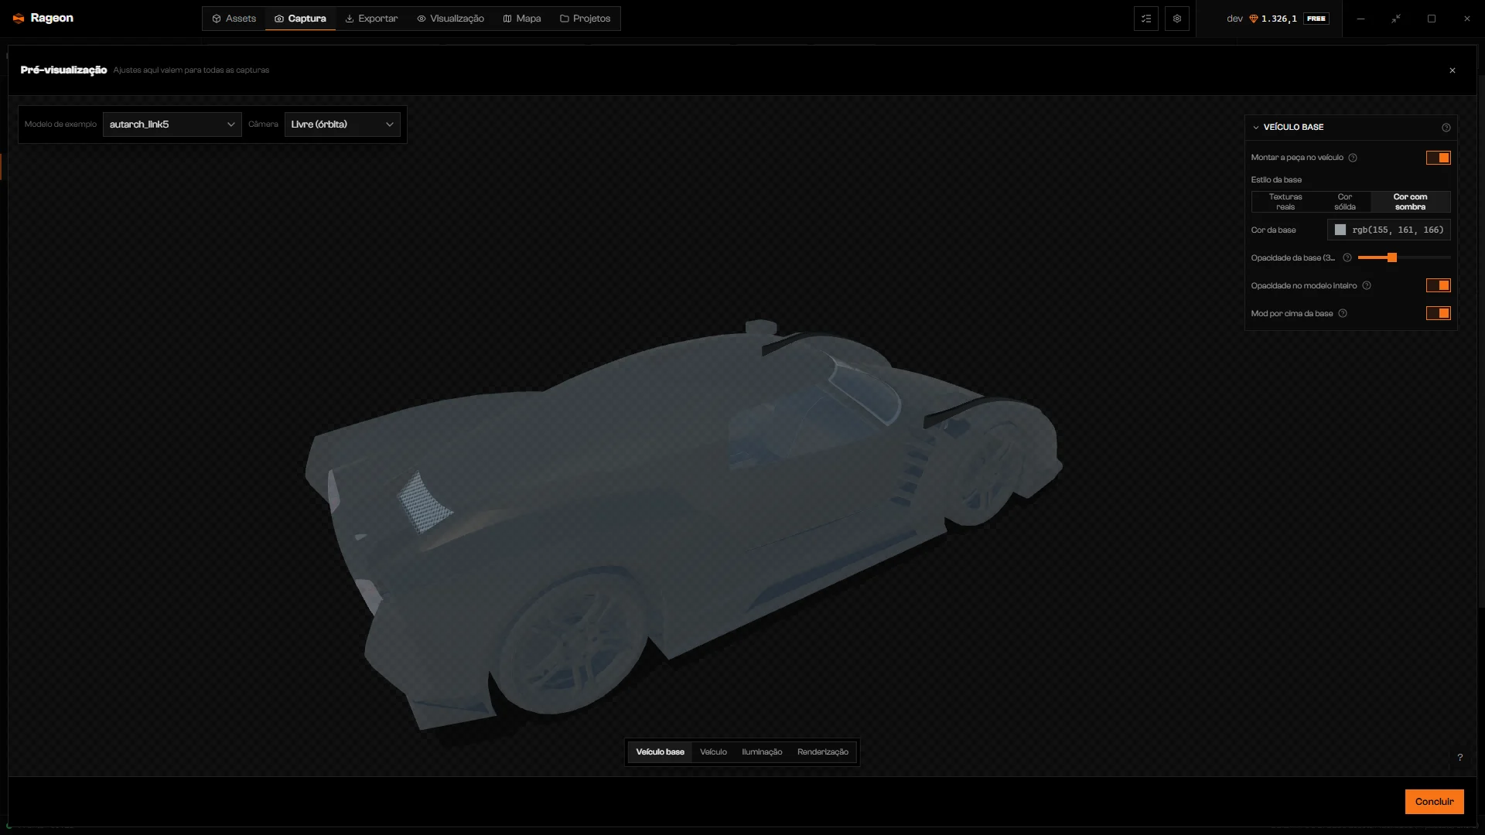Click the Rageon logo
The width and height of the screenshot is (1485, 835).
click(x=43, y=18)
